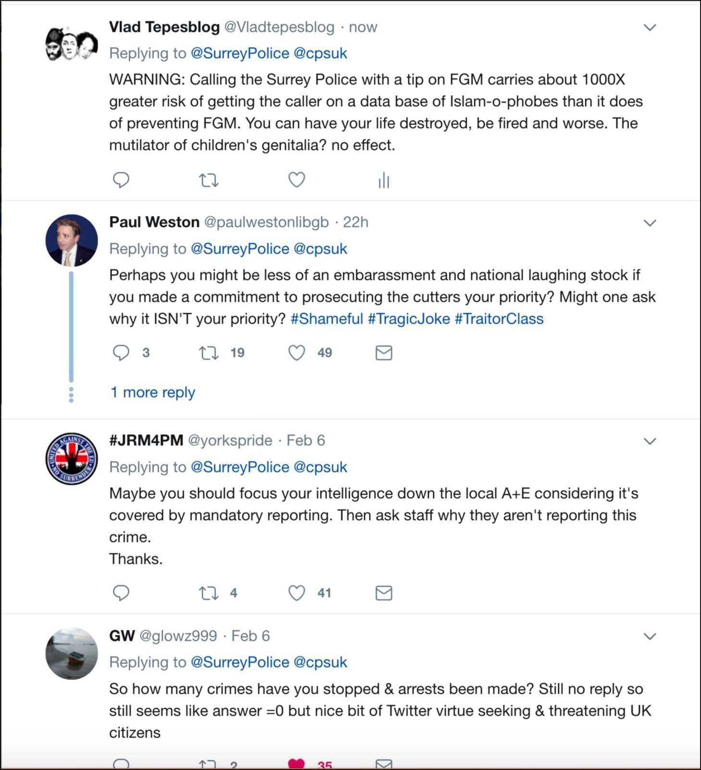701x770 pixels.
Task: Like Paul Weston's tweet with 49 likes
Action: coord(297,353)
